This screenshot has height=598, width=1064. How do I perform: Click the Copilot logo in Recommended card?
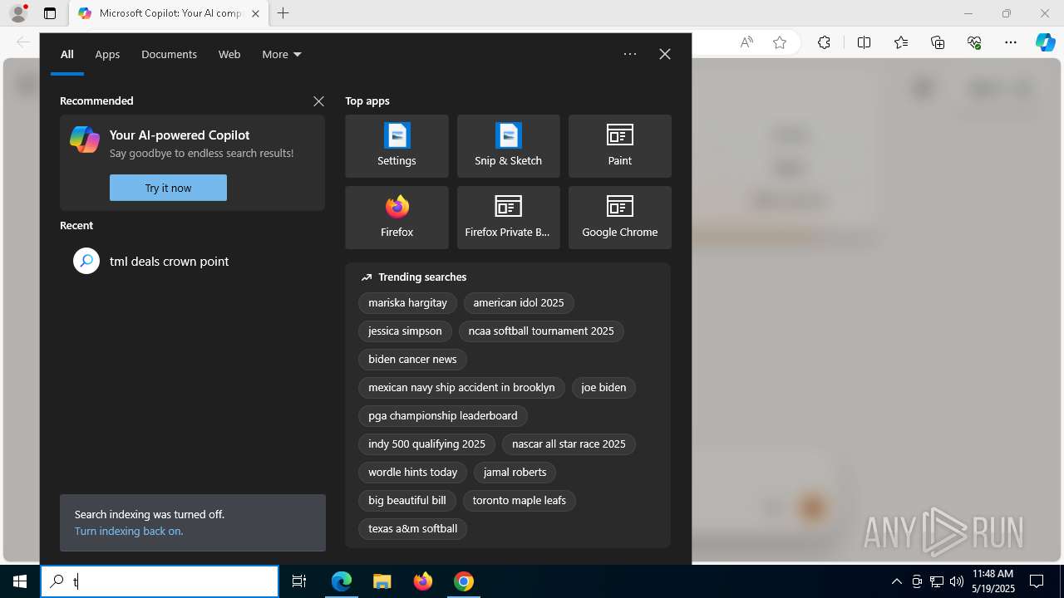[x=85, y=139]
